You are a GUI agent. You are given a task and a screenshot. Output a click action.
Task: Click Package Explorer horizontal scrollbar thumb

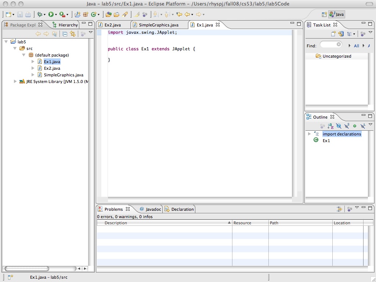click(x=26, y=268)
